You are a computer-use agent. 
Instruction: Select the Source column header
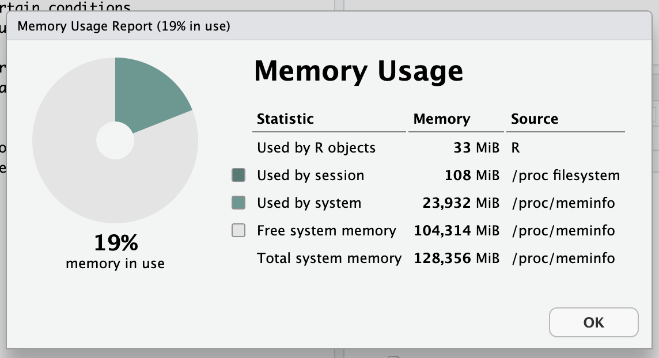(535, 119)
